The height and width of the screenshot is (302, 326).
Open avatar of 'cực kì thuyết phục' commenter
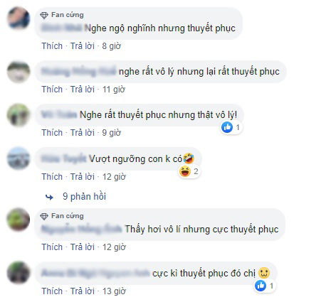click(19, 273)
